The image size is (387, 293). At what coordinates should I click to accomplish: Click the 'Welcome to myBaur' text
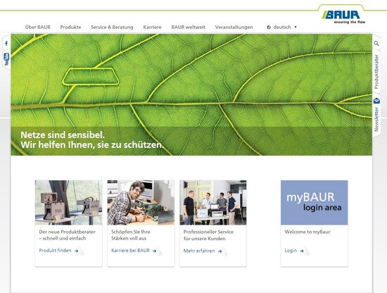307,232
